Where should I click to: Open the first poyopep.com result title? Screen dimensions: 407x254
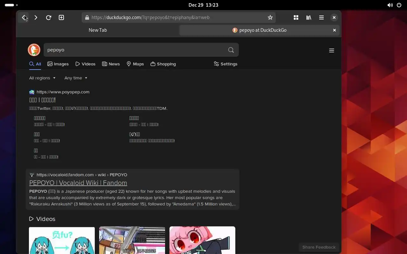pyautogui.click(x=42, y=100)
